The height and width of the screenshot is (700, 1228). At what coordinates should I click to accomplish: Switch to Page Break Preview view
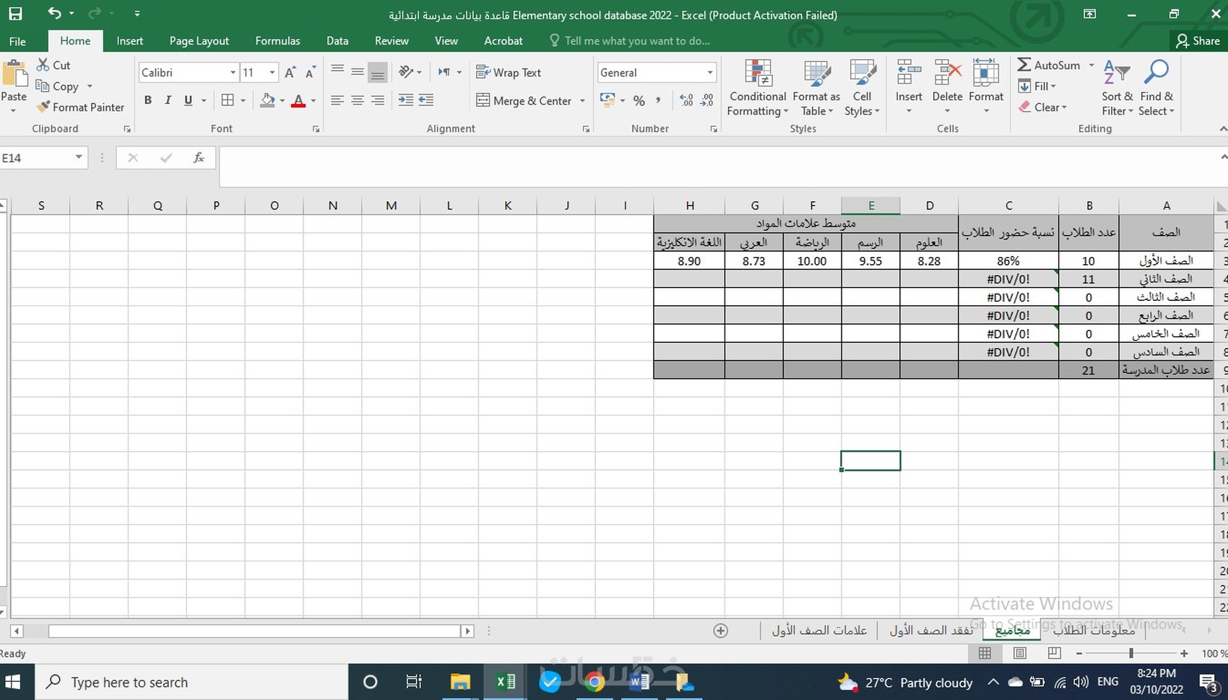1055,653
